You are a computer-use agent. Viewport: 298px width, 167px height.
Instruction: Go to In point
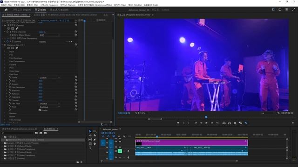pos(196,123)
